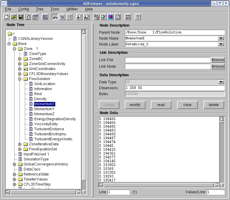Select the MomentumY node
The image size is (230, 200).
(x=44, y=109)
